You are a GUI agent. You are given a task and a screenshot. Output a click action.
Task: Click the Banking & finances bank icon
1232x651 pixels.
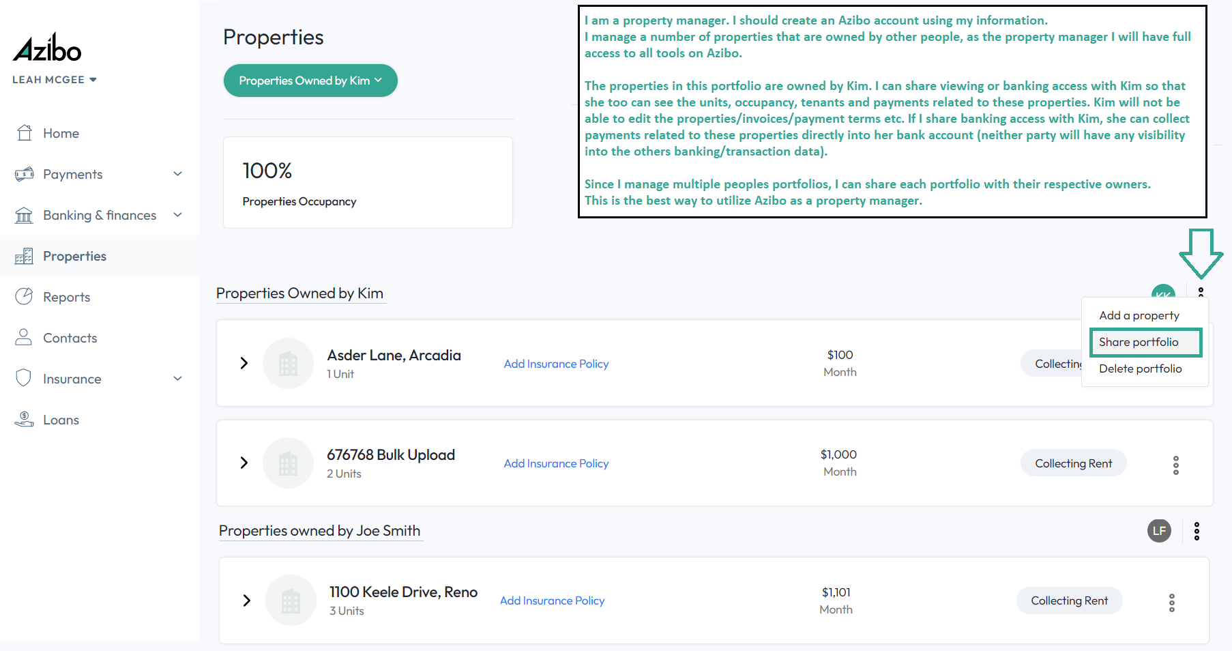[24, 215]
